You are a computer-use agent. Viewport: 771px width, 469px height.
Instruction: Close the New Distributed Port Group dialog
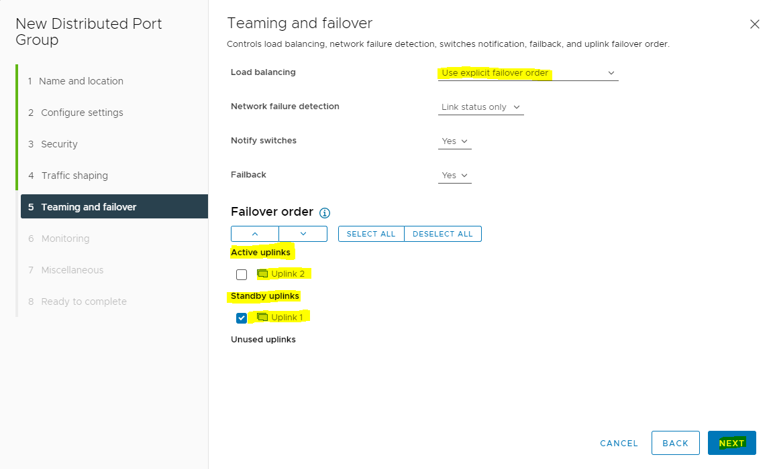point(754,24)
